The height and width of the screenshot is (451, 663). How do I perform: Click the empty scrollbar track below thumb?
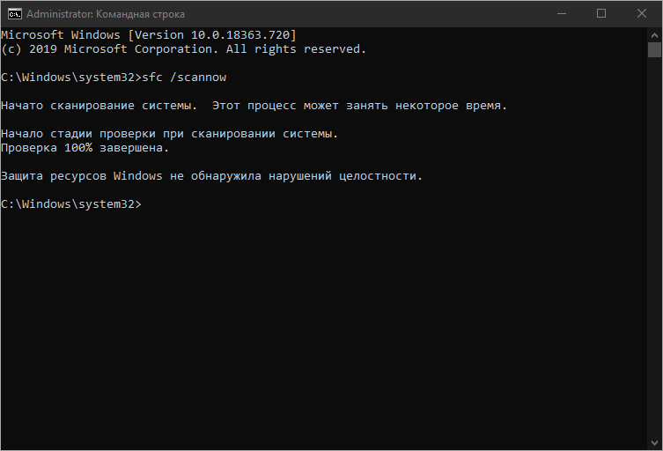point(654,247)
